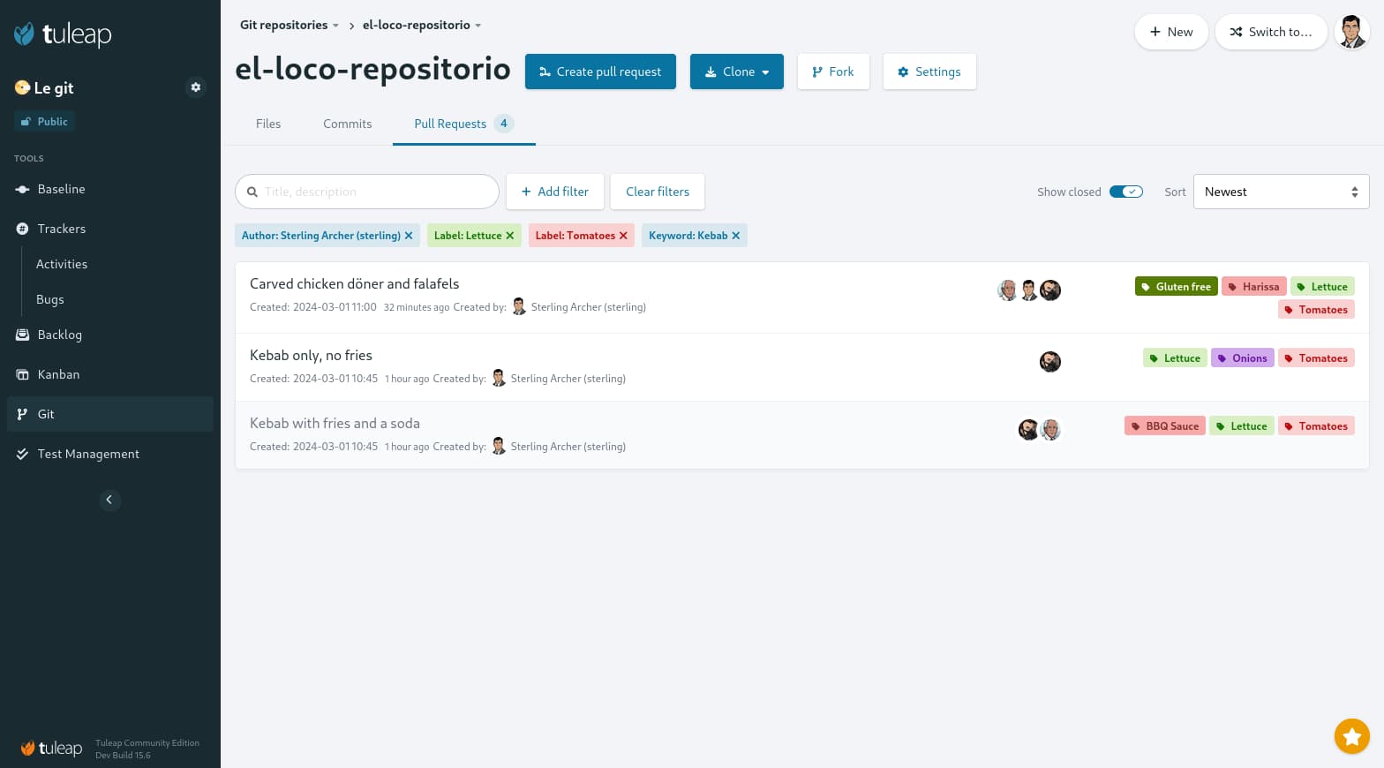
Task: Open Kanban in sidebar
Action: (x=110, y=374)
